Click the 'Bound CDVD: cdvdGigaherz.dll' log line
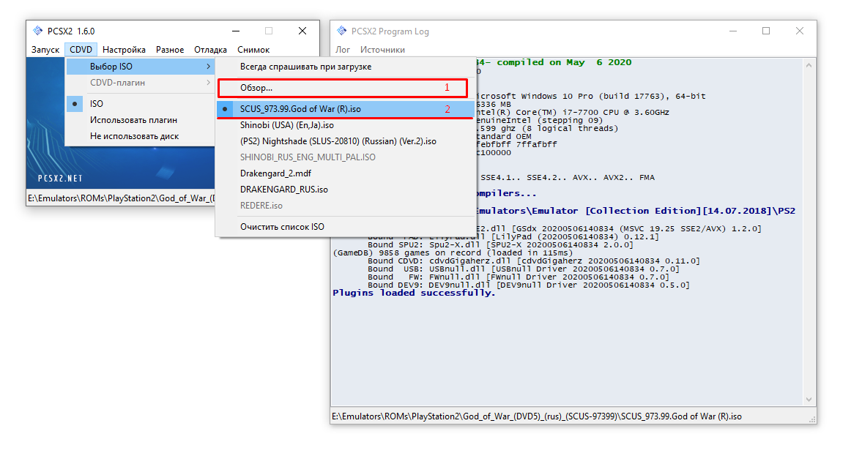The height and width of the screenshot is (475, 862). pyautogui.click(x=533, y=261)
